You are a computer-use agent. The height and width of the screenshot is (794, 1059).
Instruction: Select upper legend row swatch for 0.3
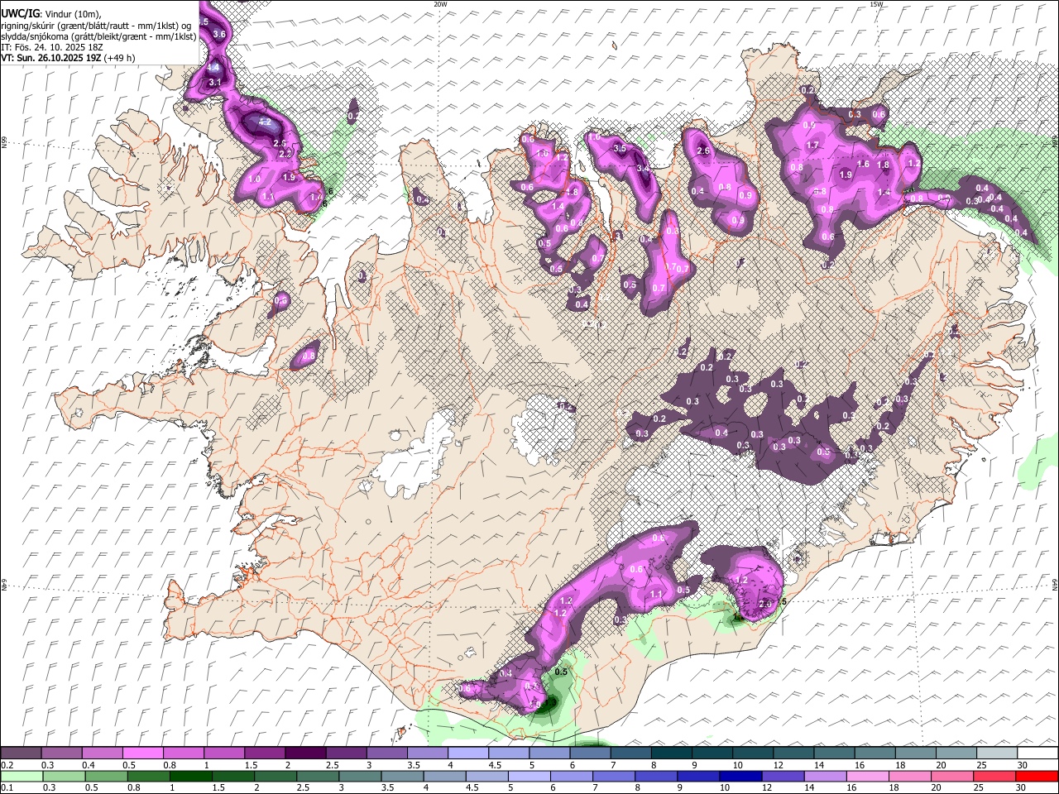tap(61, 753)
